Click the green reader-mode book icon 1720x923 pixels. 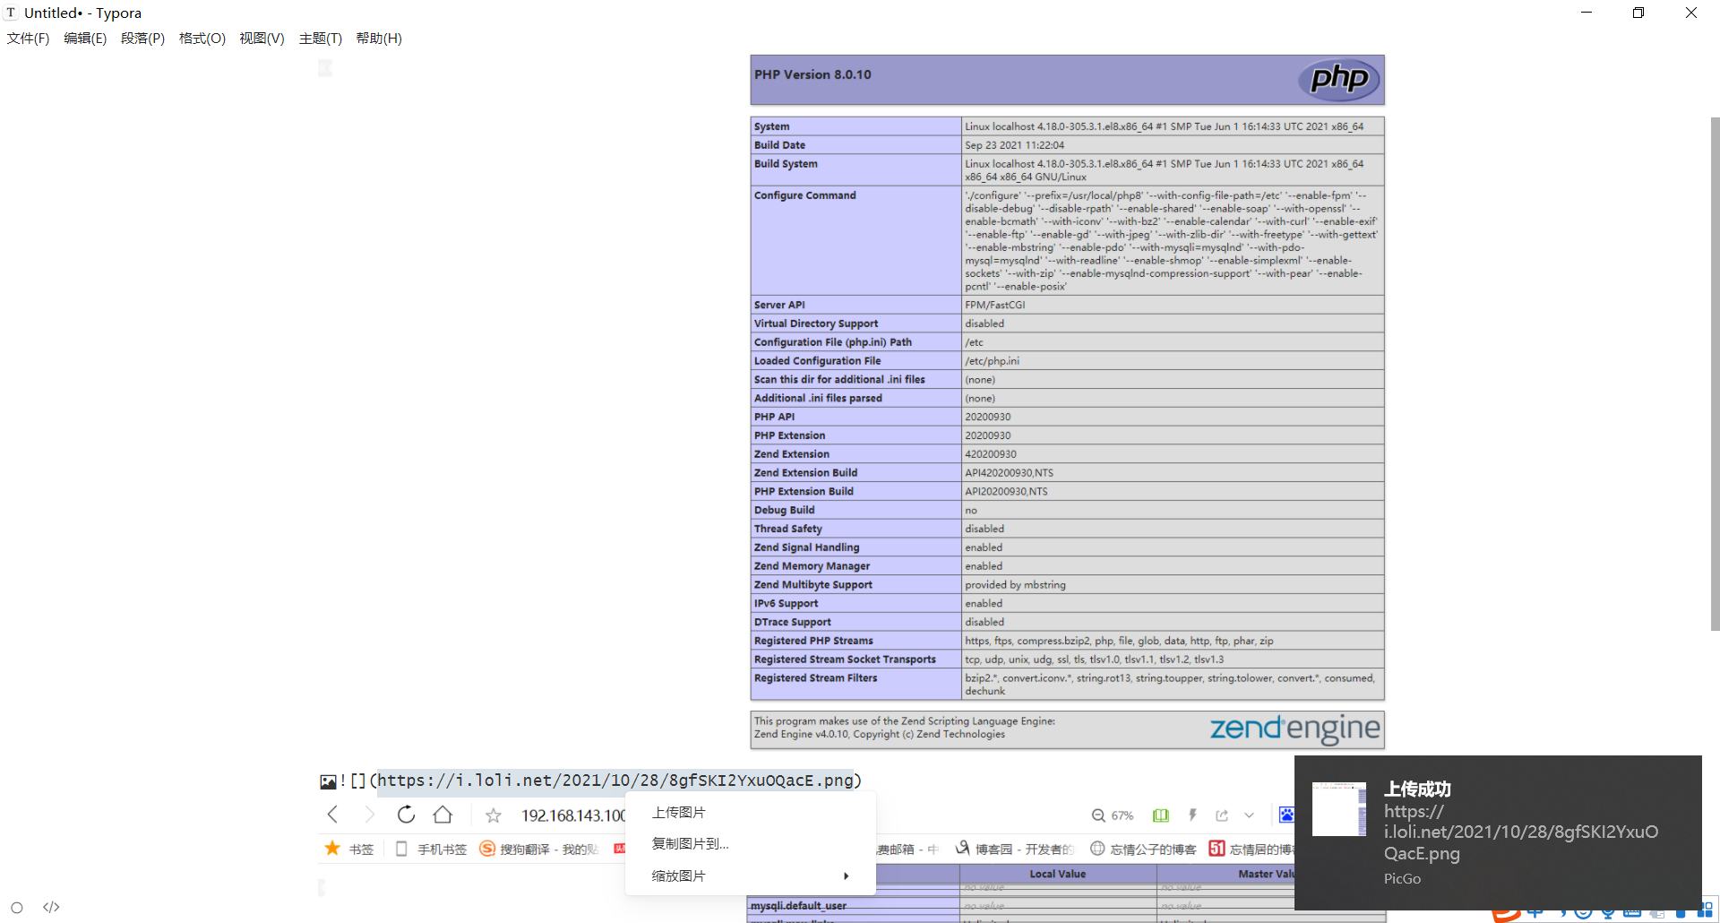(x=1161, y=815)
